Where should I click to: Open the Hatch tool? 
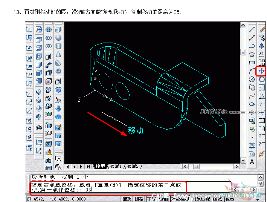tap(252, 145)
